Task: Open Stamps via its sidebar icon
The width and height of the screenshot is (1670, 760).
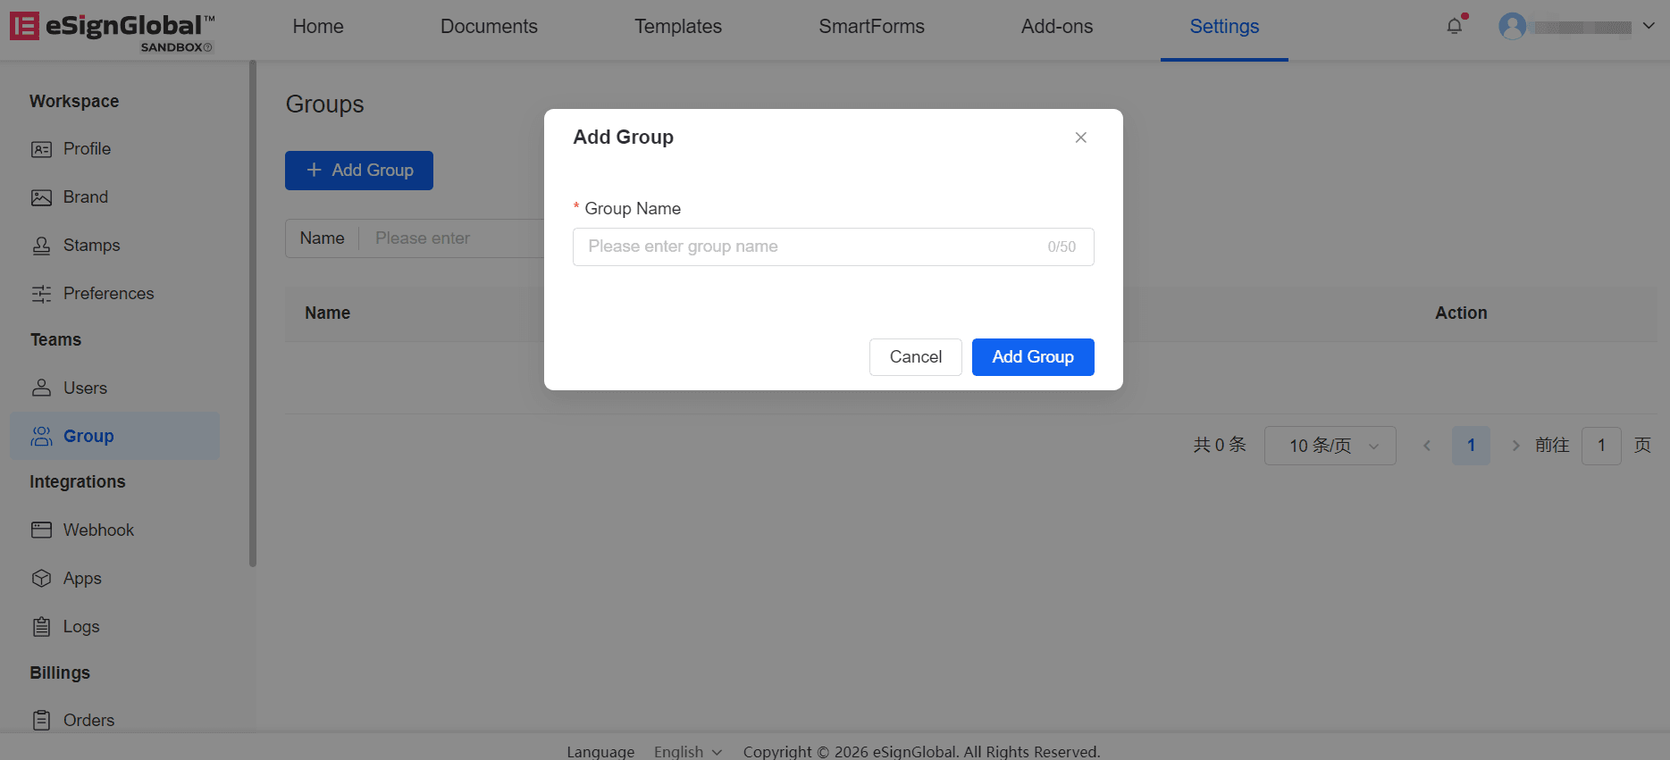Action: click(41, 246)
